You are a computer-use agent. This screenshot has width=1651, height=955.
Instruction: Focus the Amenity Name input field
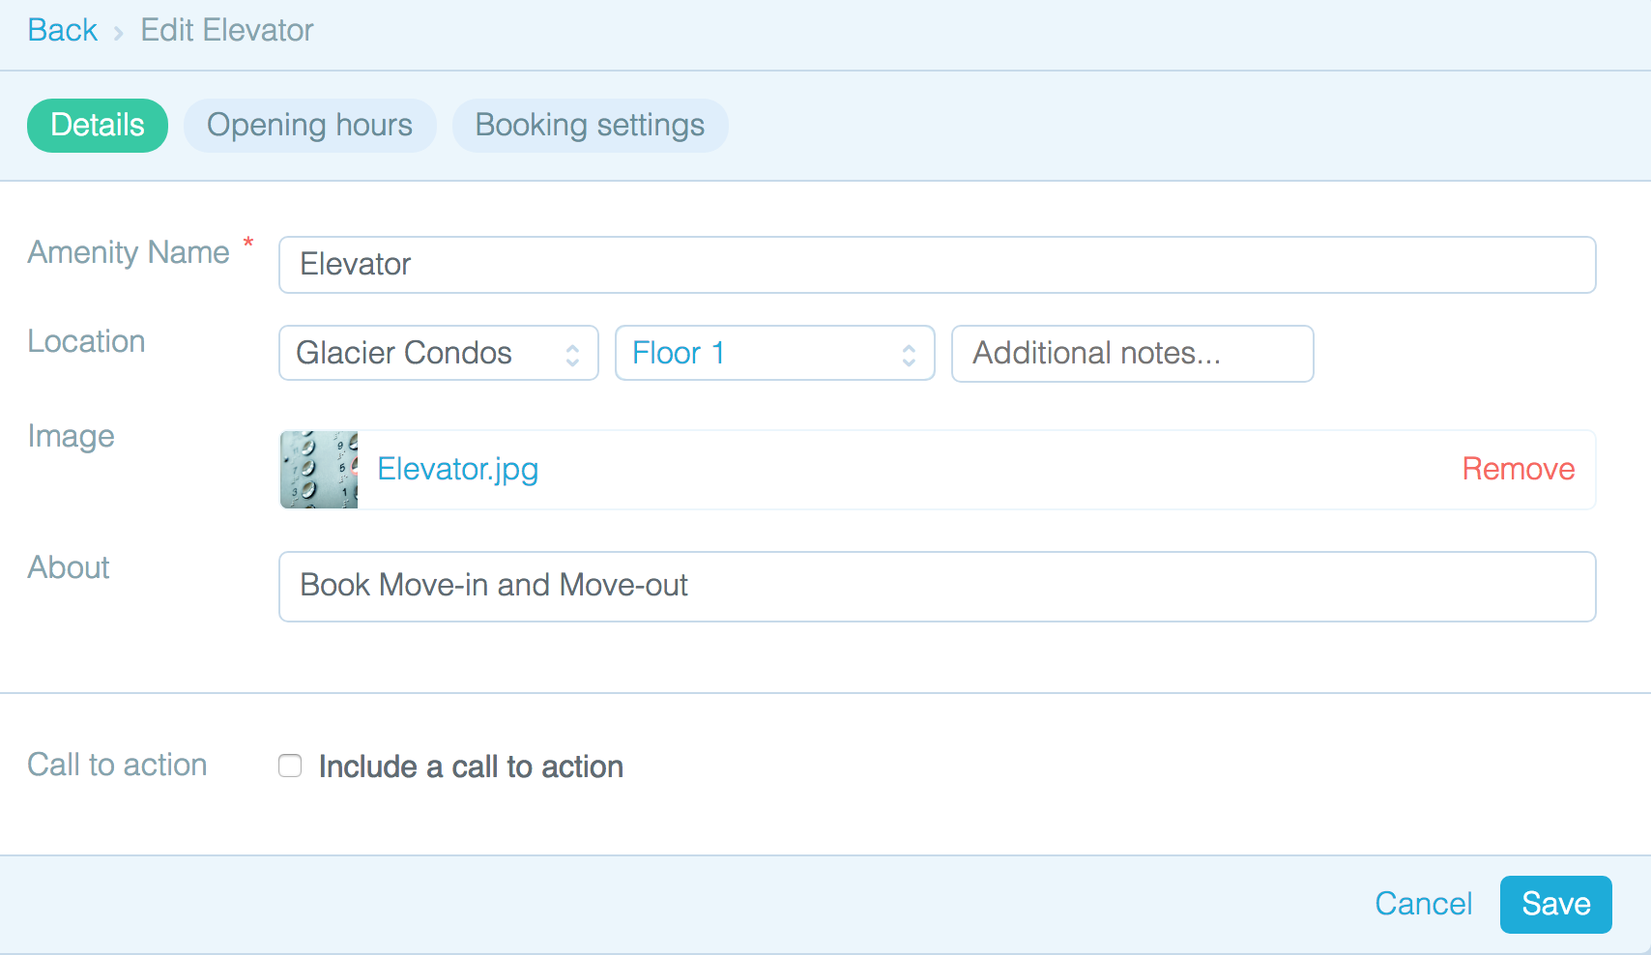(936, 265)
